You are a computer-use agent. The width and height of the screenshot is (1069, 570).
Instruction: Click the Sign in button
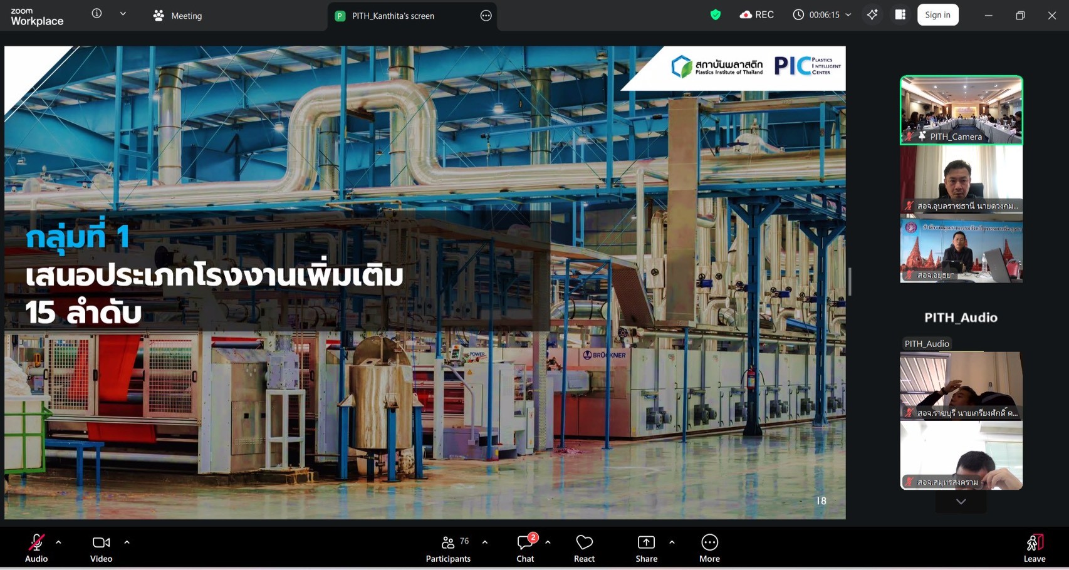(x=937, y=15)
